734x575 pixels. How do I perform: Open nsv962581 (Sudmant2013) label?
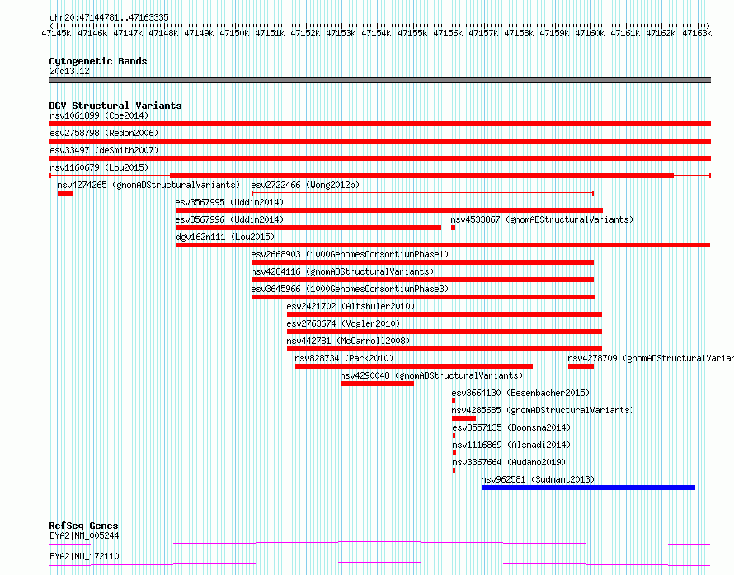(538, 479)
